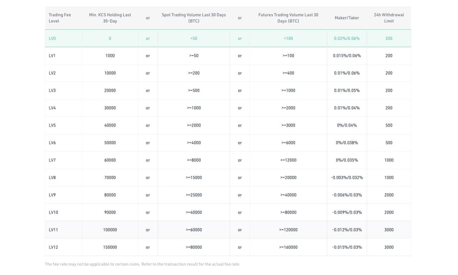Click KCS holding value 90000
This screenshot has width=458, height=275.
(110, 212)
